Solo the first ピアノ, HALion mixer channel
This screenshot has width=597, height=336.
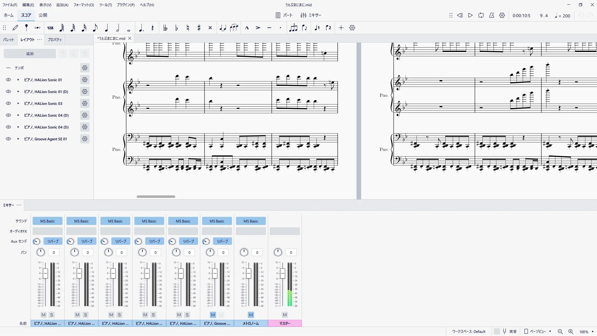point(52,315)
